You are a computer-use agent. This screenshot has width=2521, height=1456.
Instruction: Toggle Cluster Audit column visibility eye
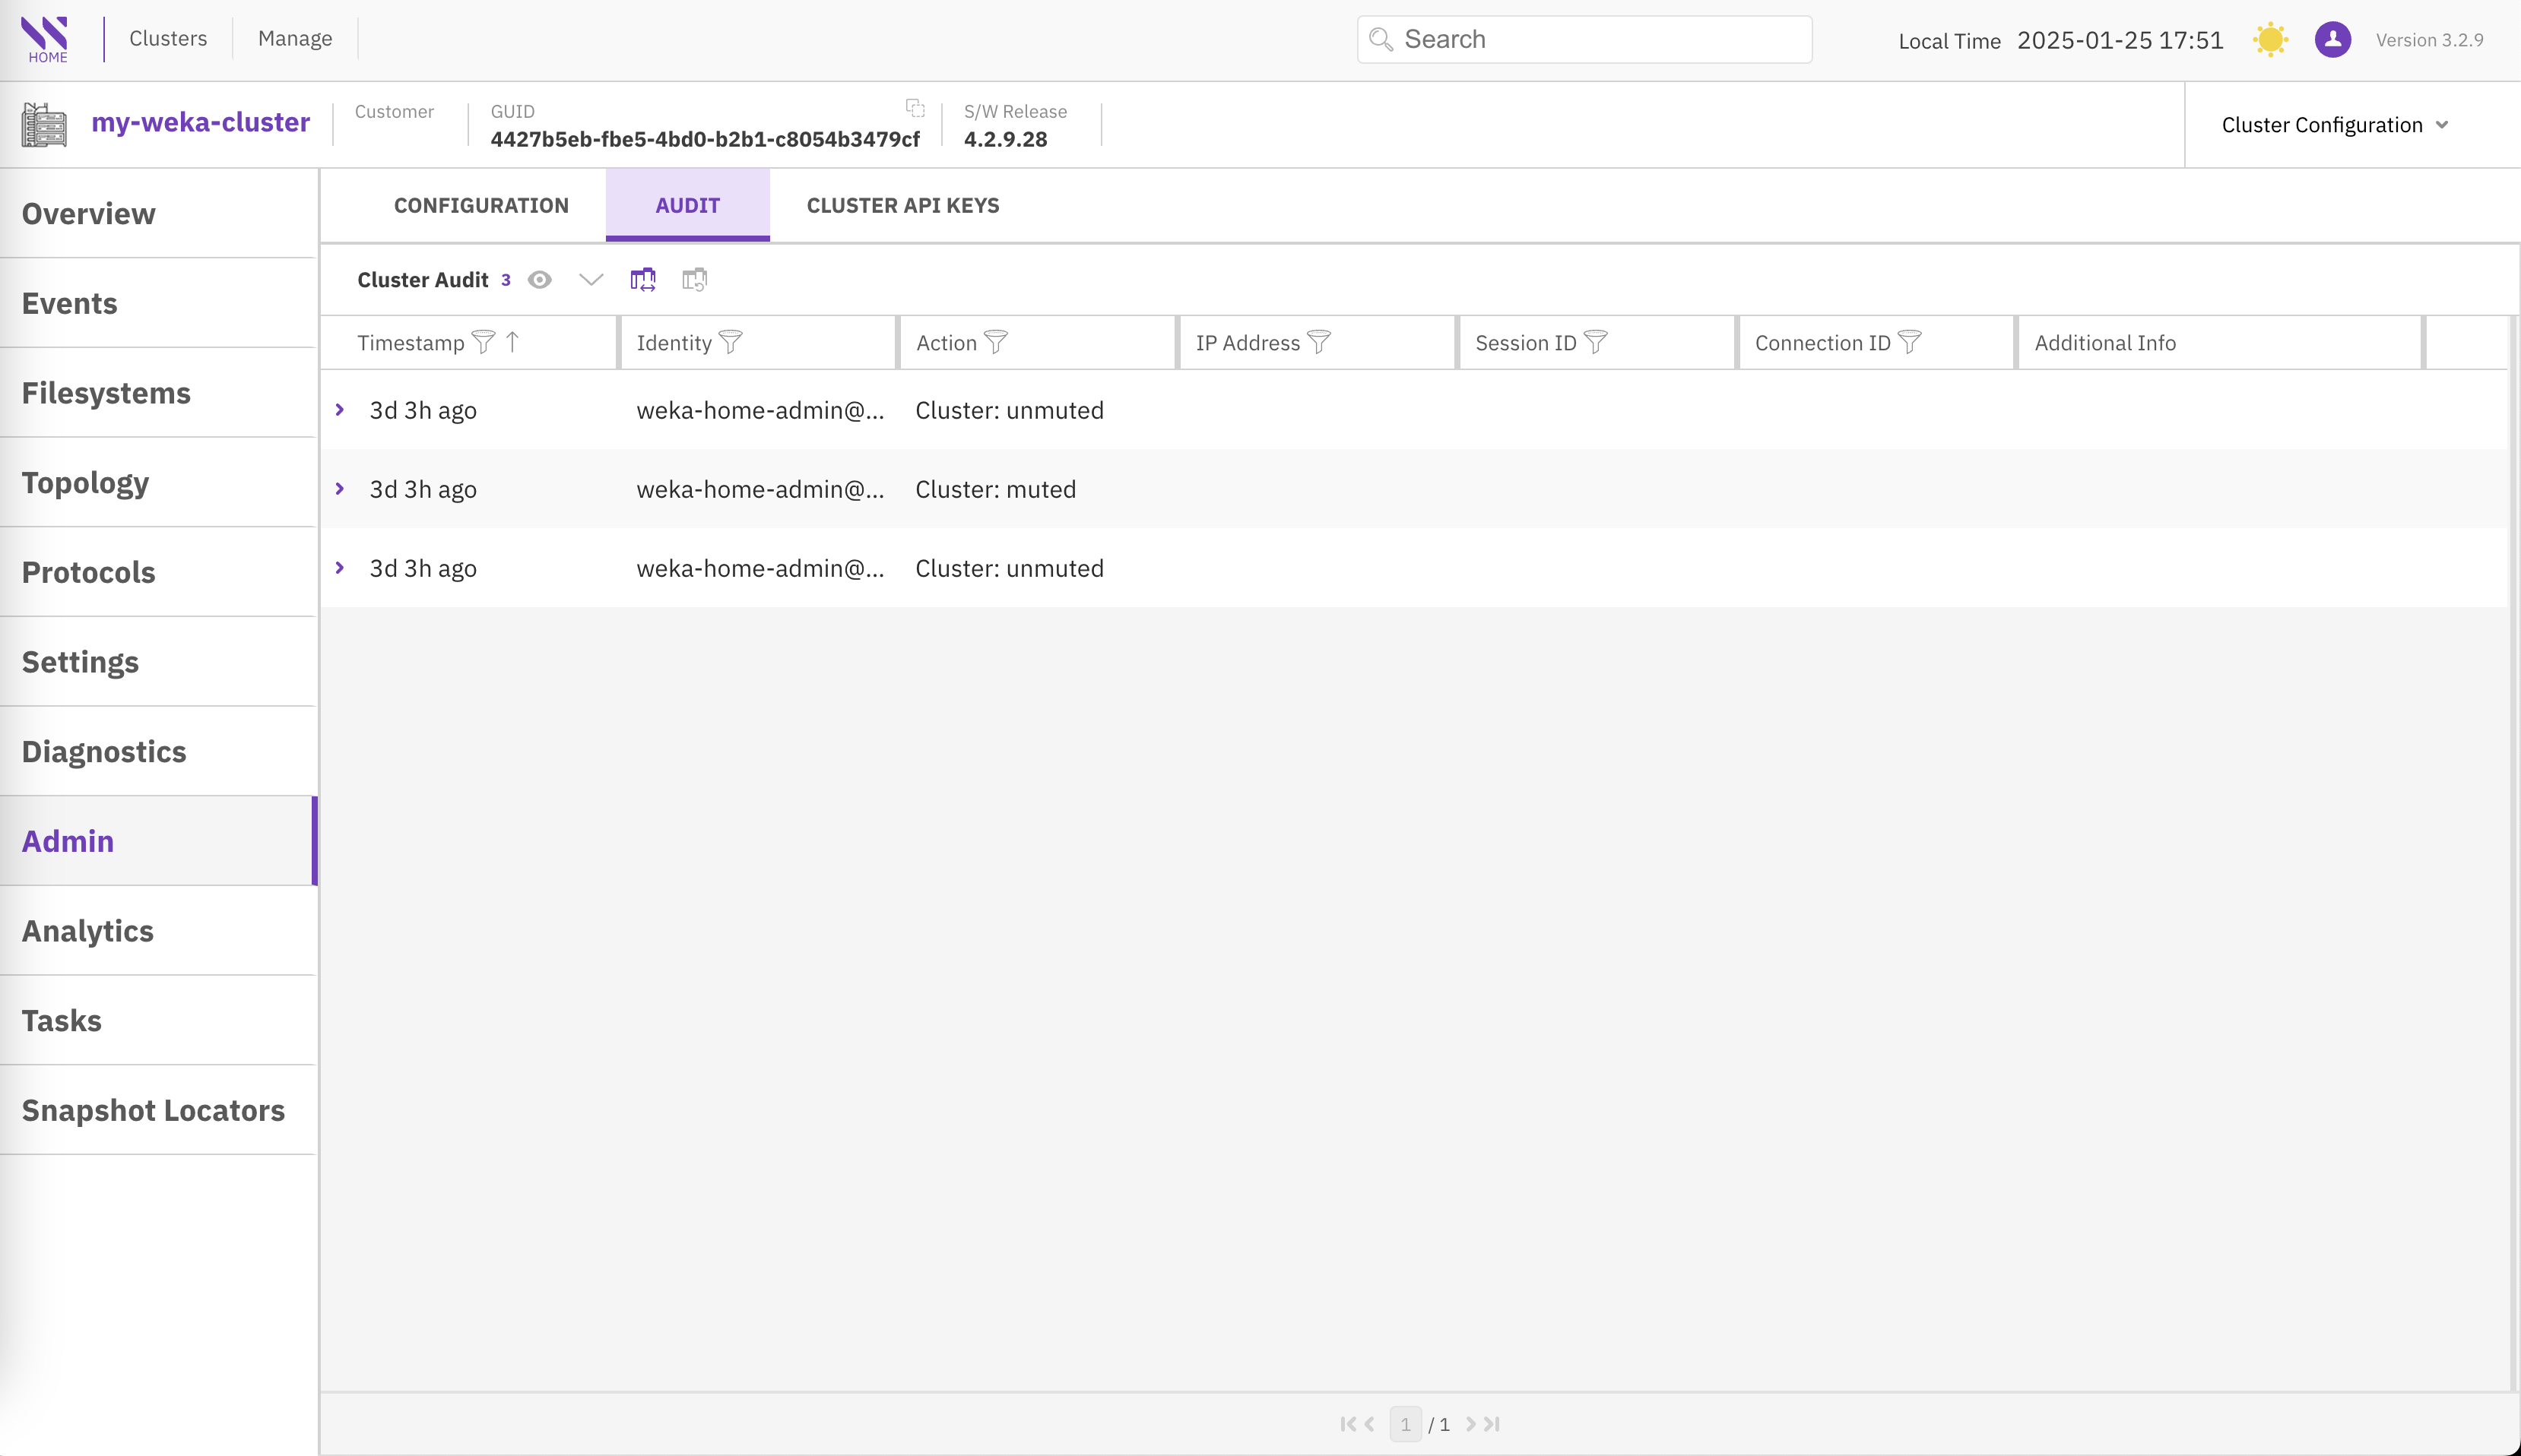[x=541, y=280]
